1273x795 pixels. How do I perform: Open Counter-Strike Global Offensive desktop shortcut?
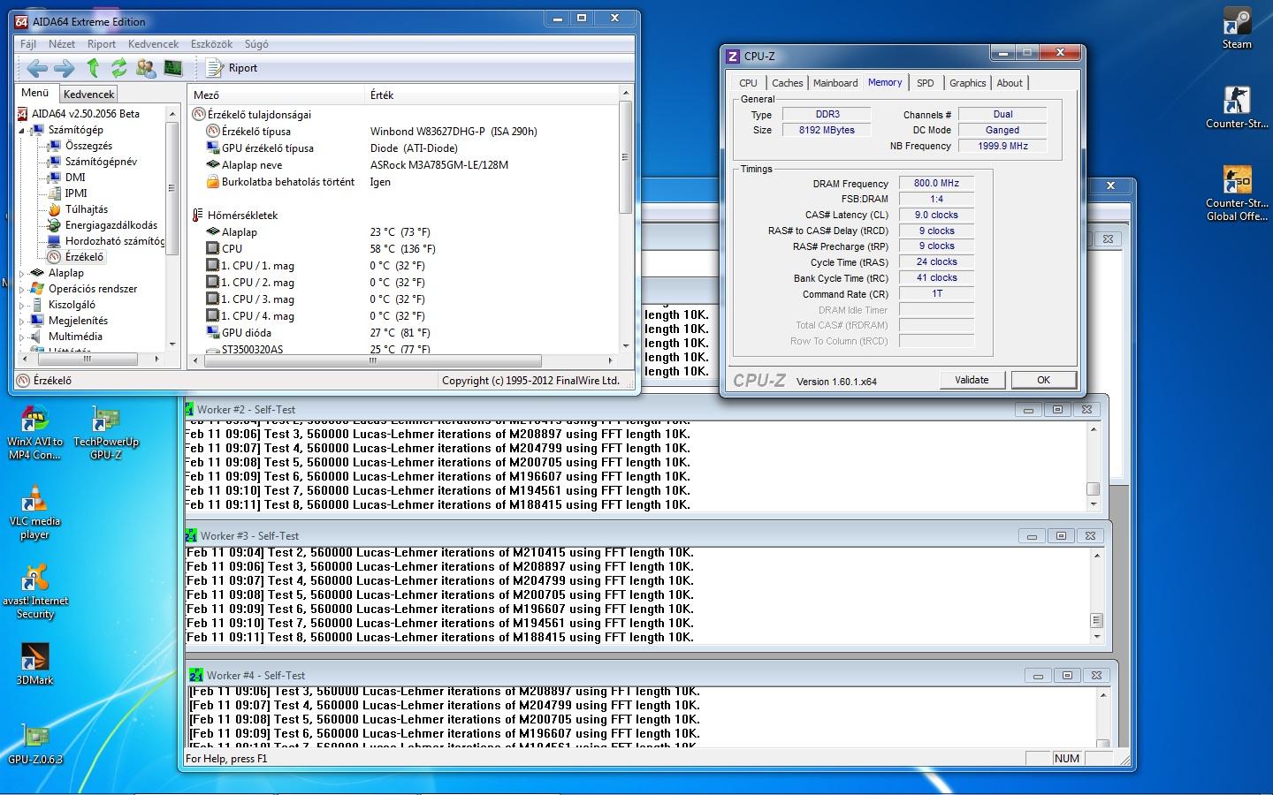click(1237, 193)
